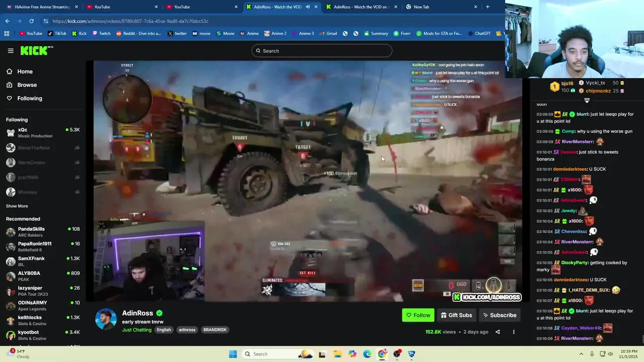Screen dimensions: 644x362
Task: Open File Explorer from the taskbar
Action: pos(337,354)
